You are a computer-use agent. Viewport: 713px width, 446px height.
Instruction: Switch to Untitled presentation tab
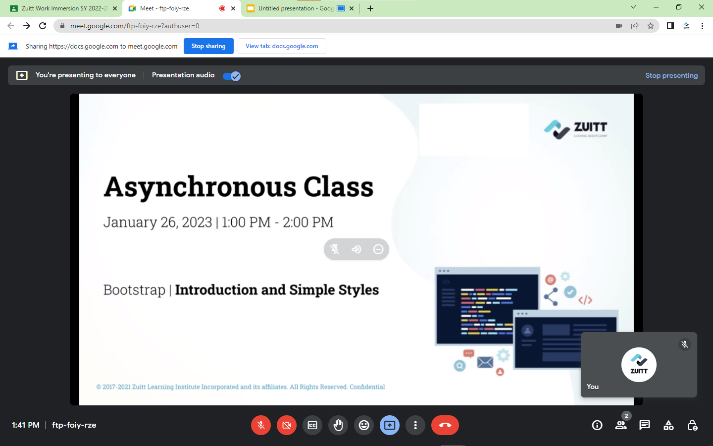pos(295,8)
